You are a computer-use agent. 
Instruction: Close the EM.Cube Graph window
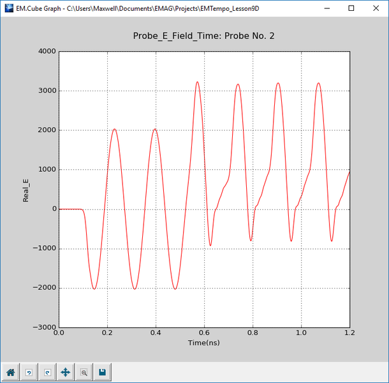(x=376, y=9)
